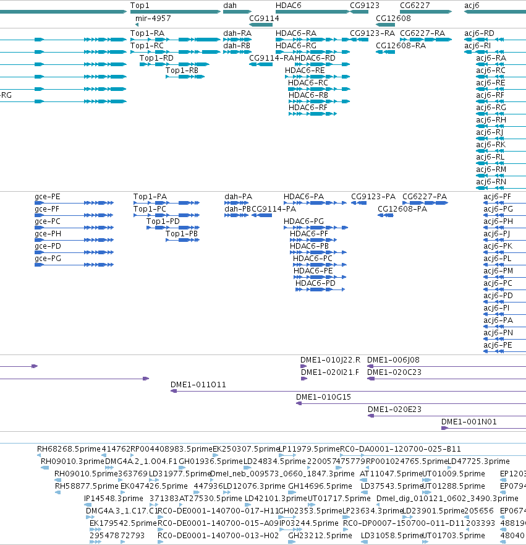Select the HDAC6-RG transcript label
This screenshot has width=526, height=545.
tap(296, 46)
